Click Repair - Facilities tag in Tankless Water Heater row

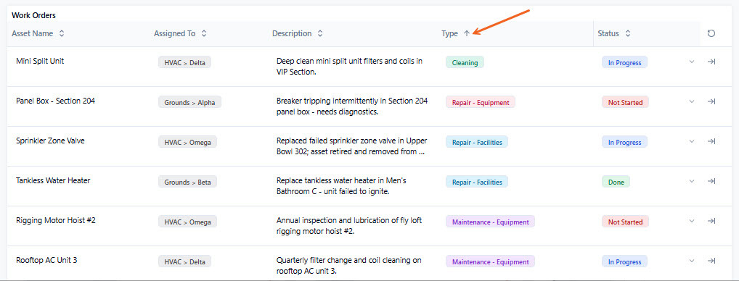(477, 183)
